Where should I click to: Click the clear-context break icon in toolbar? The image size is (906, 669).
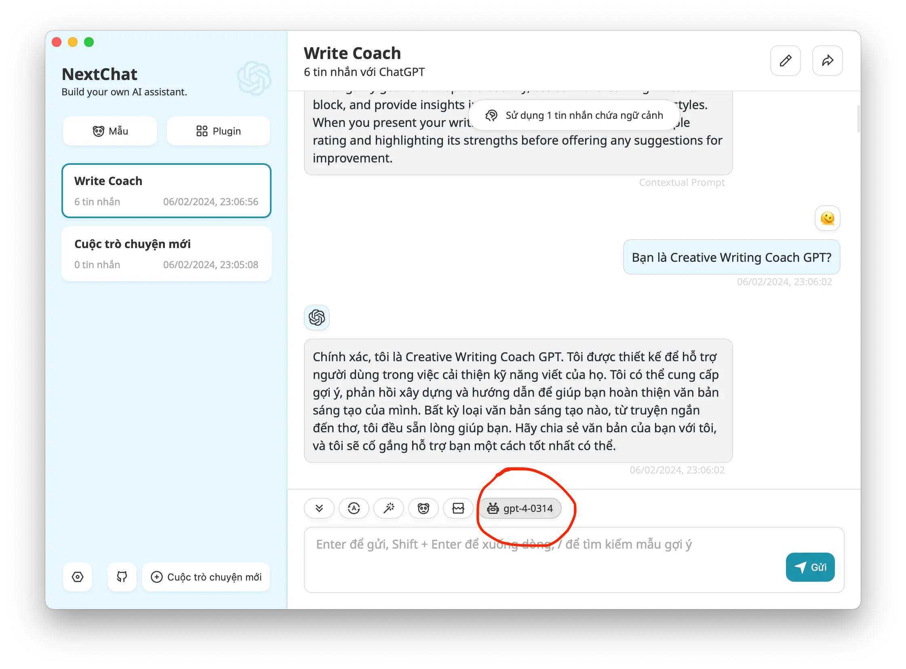pos(458,508)
